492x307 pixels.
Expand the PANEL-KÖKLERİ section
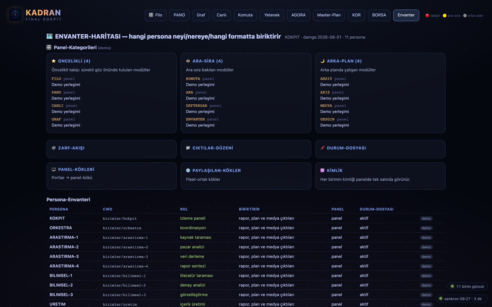111,176
